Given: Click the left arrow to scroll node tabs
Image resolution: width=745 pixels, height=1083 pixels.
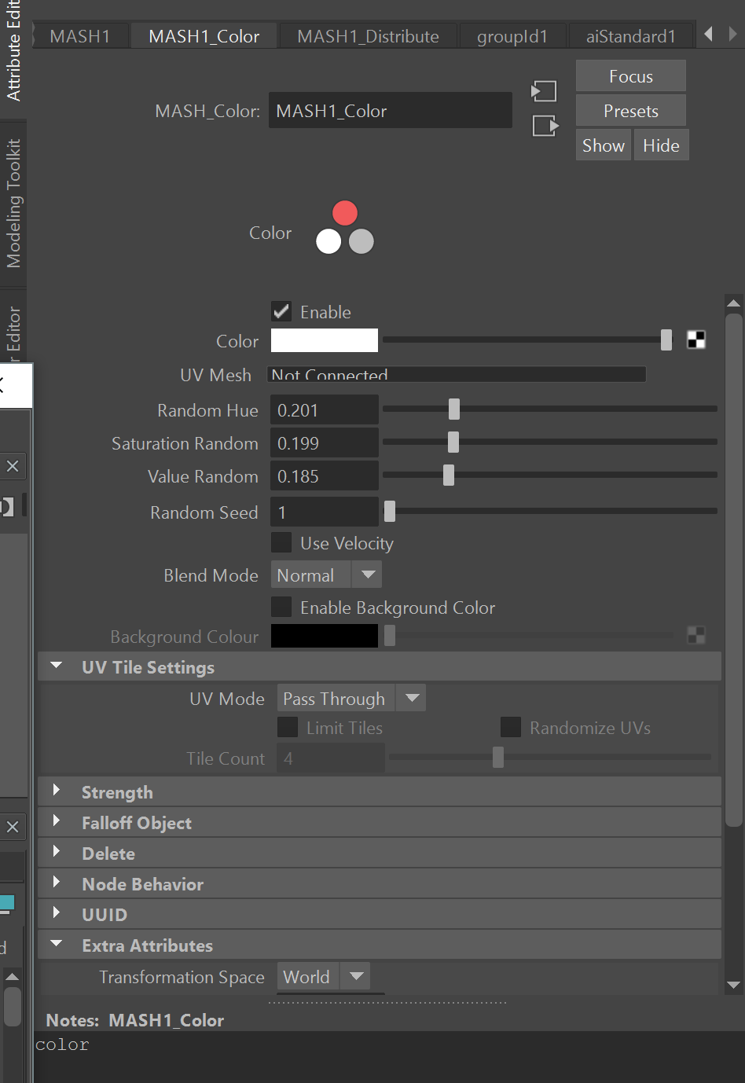Looking at the screenshot, I should tap(709, 34).
